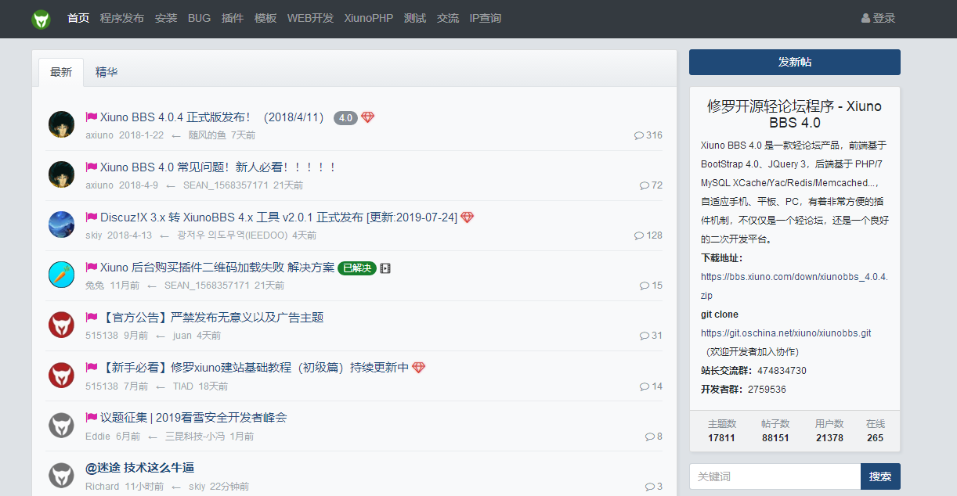The image size is (957, 496).
Task: Open Discuz!X 3.x 转 XiunoBBS thread
Action: (279, 217)
